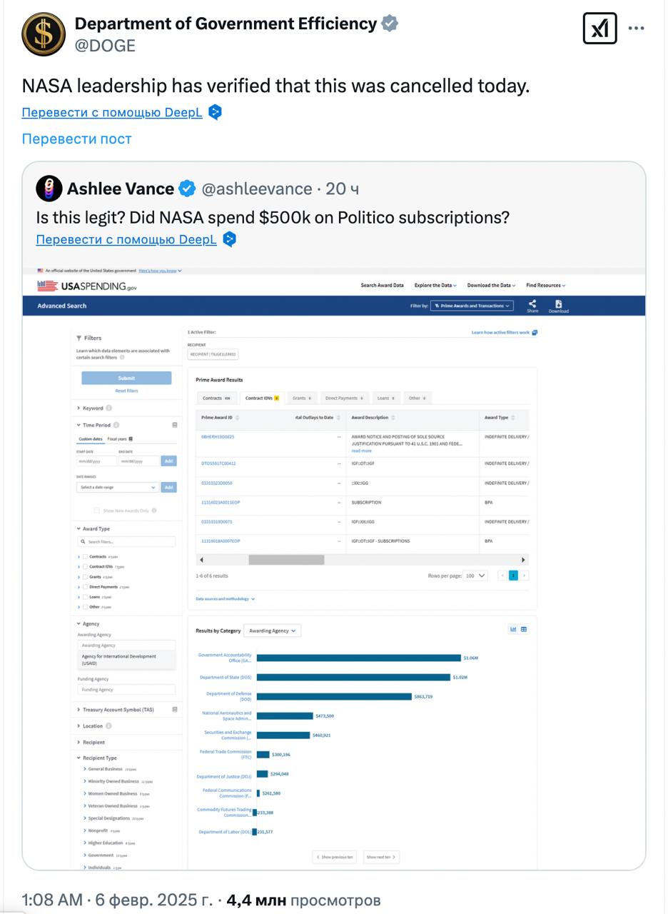668x914 pixels.
Task: Click the Share icon in Advanced Search bar
Action: point(532,306)
